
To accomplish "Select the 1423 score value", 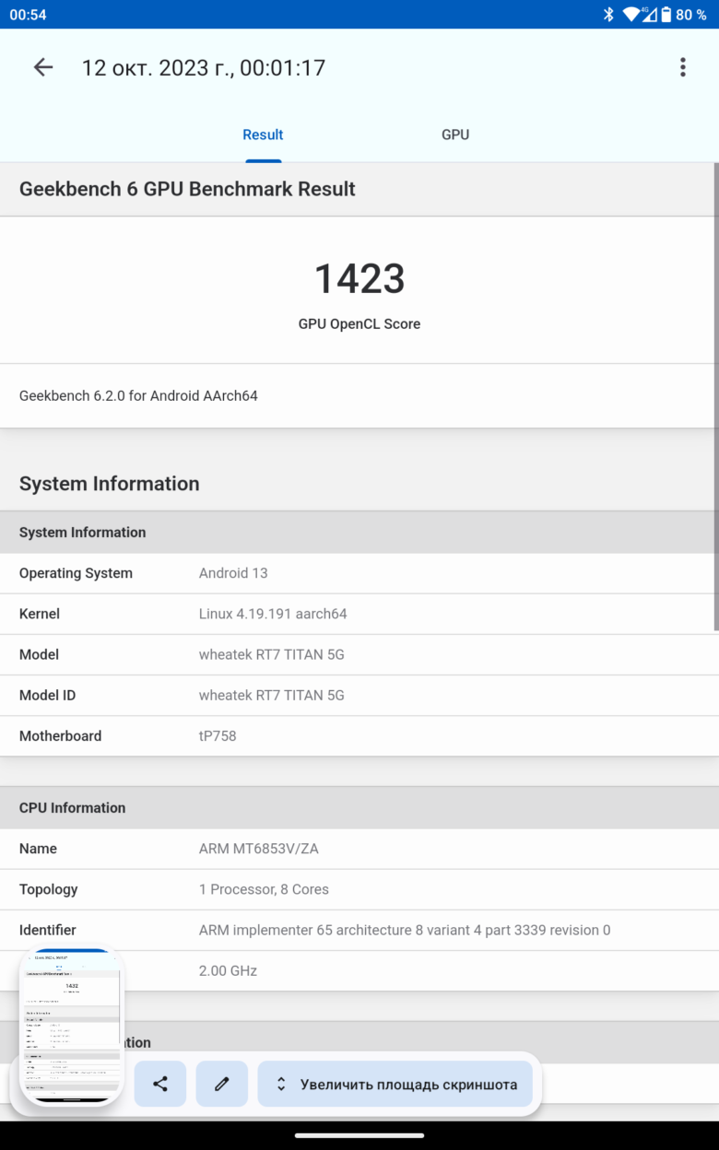I will point(359,279).
